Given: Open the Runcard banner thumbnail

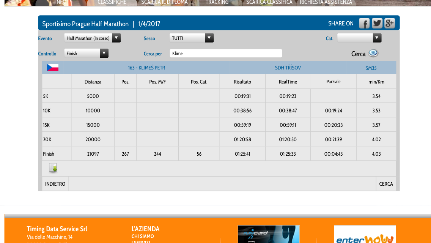Looking at the screenshot, I should point(269,234).
